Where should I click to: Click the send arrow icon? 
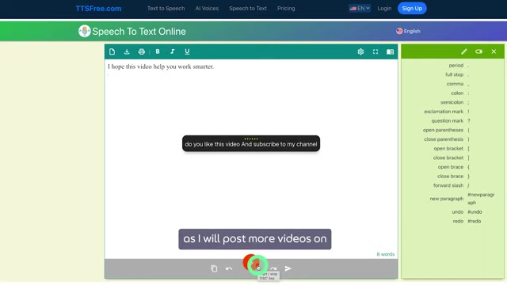tap(288, 268)
